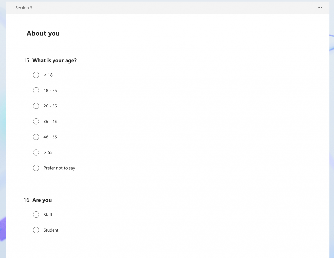334x258 pixels.
Task: Click the 'Prefer not to say' label text
Action: coord(59,168)
